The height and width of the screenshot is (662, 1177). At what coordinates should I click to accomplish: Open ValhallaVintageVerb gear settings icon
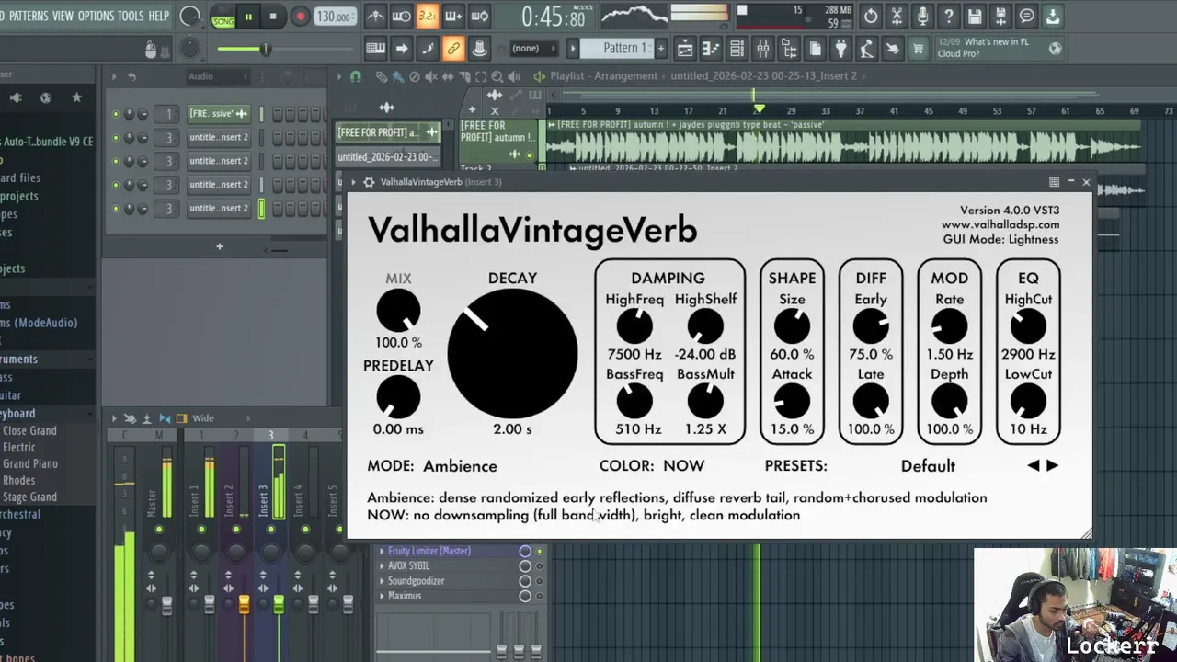(x=369, y=182)
